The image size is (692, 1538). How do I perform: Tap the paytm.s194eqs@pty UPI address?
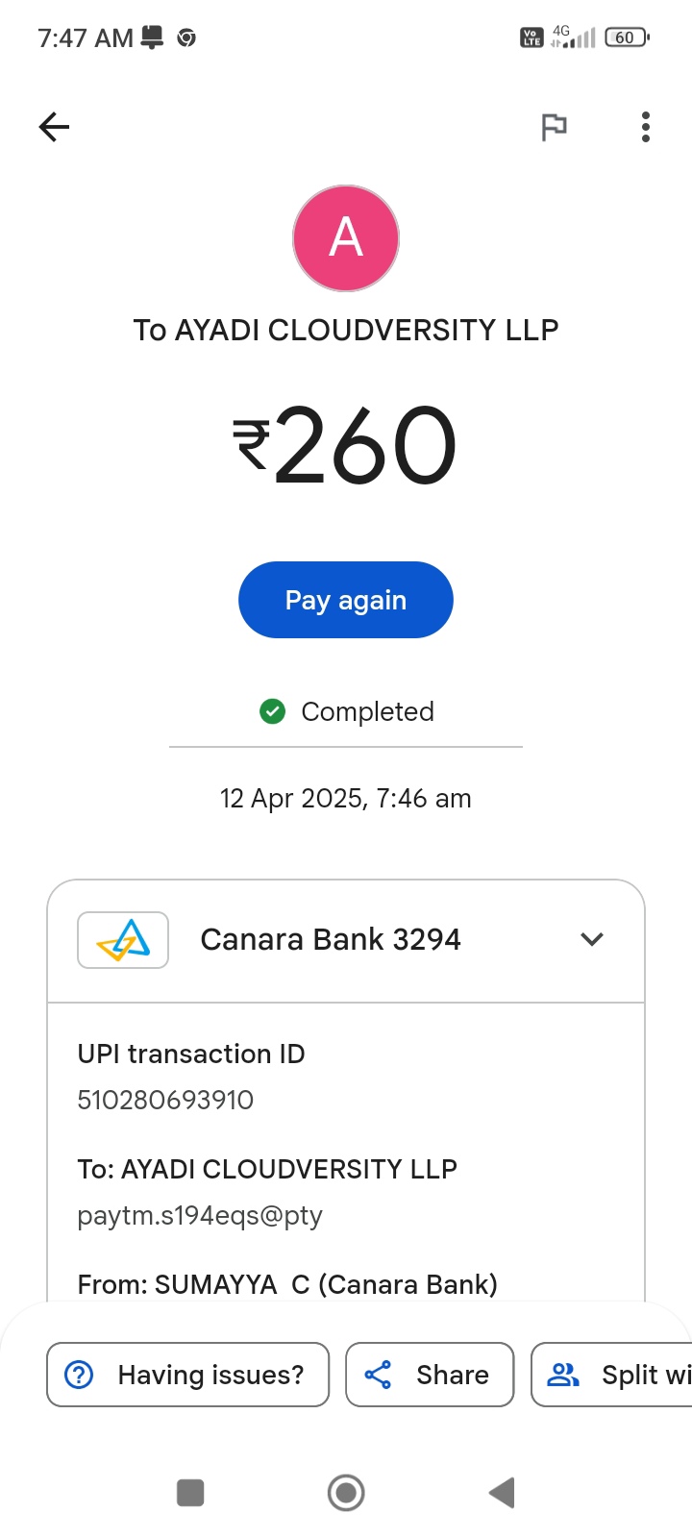click(x=200, y=1216)
